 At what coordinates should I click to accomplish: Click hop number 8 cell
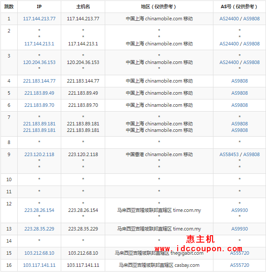point(9,142)
